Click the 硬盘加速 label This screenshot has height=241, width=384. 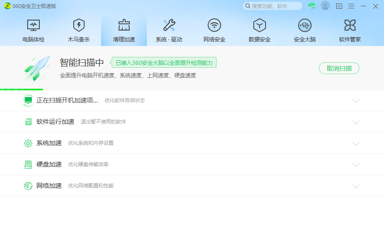tap(49, 164)
